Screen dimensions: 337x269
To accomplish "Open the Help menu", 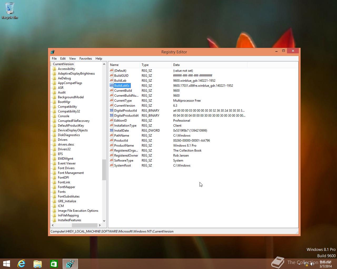I will coord(99,59).
